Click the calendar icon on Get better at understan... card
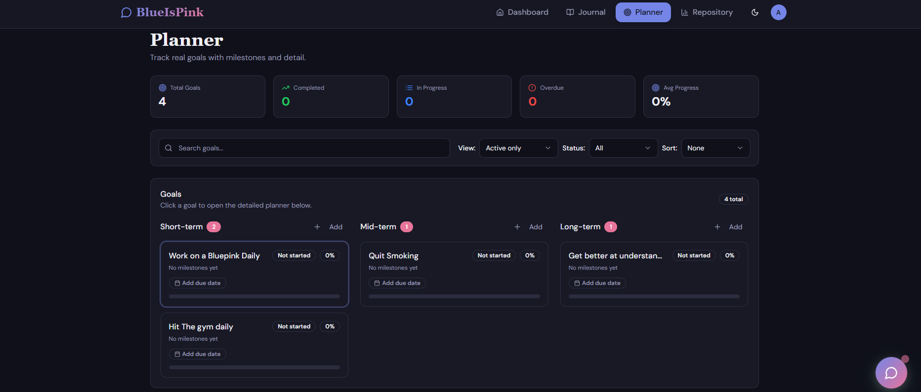The width and height of the screenshot is (921, 392). pos(577,283)
